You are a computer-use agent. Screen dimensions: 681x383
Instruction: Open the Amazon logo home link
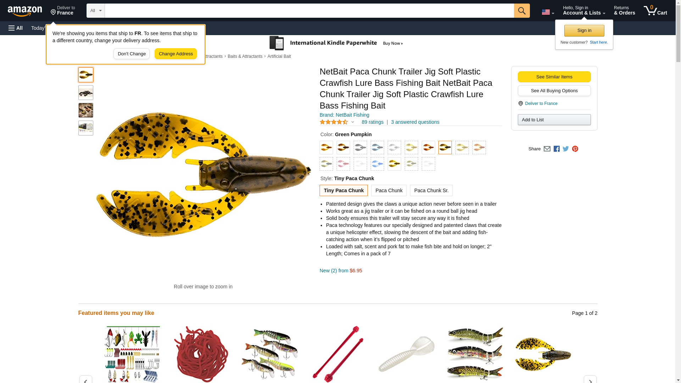pyautogui.click(x=25, y=11)
